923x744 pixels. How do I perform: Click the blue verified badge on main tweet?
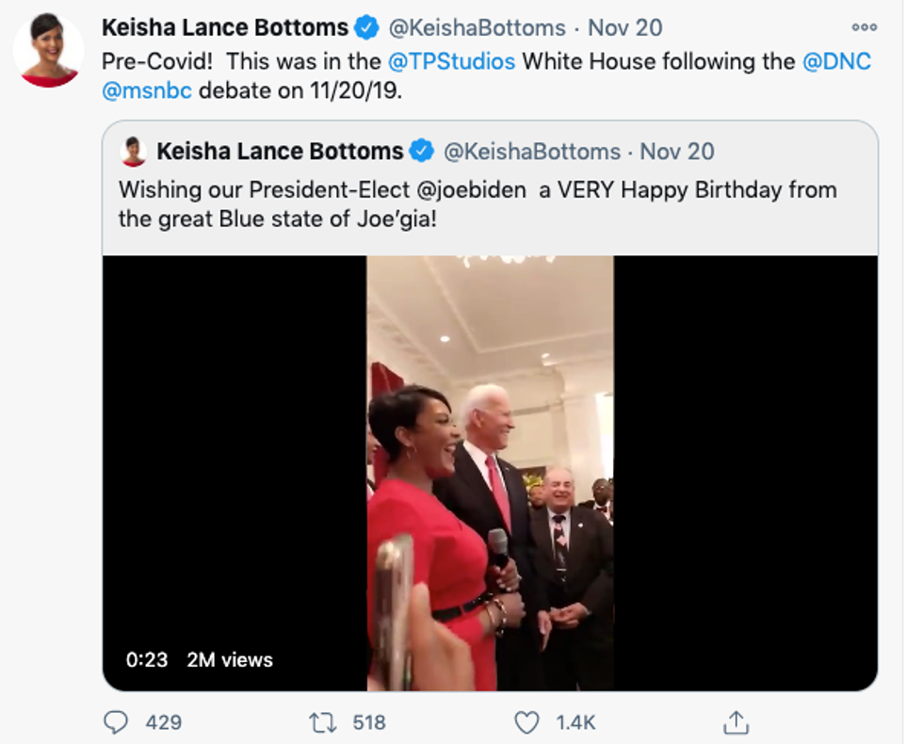click(365, 27)
